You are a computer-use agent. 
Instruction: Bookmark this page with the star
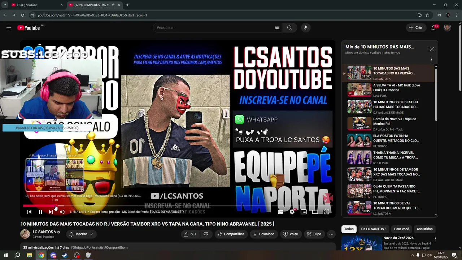coord(427,15)
